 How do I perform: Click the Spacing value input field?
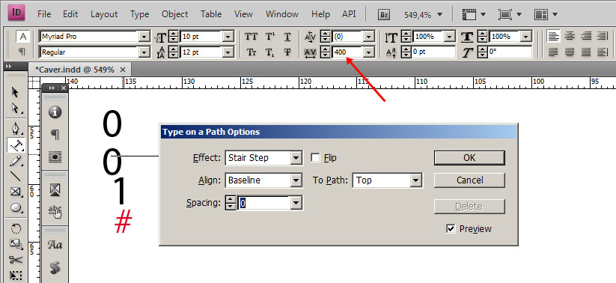264,203
